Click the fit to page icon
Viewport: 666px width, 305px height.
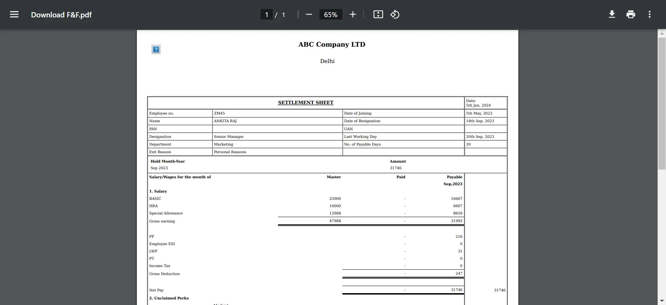coord(378,14)
